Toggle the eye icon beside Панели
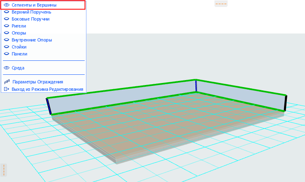This screenshot has height=182, width=305. point(7,54)
